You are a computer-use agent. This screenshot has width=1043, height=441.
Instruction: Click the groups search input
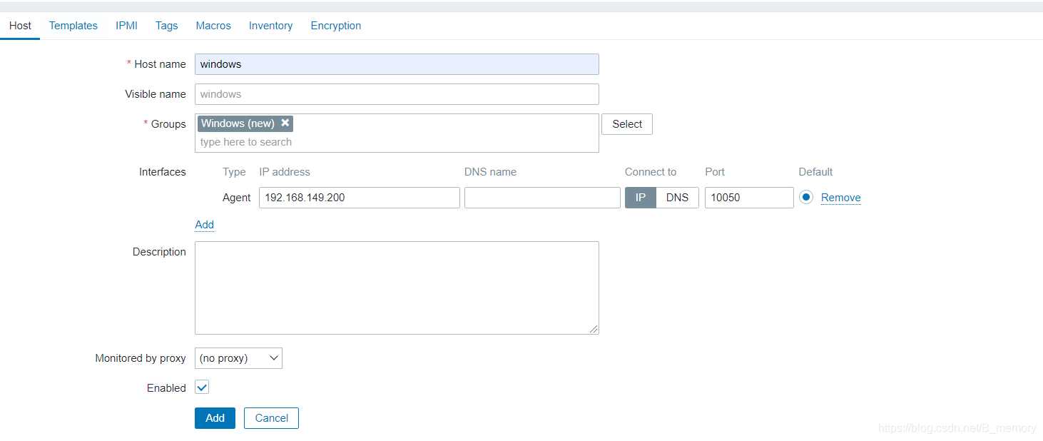coord(397,142)
